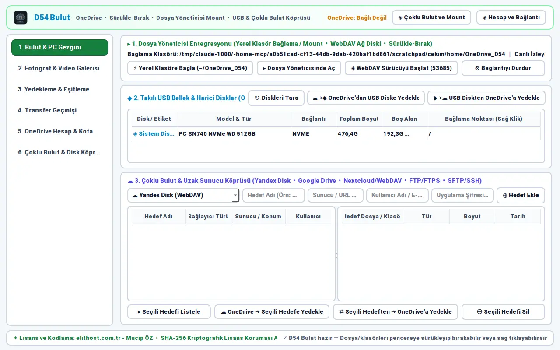Click the D54 Bulut app logo icon
This screenshot has height=350, width=560.
pos(21,17)
